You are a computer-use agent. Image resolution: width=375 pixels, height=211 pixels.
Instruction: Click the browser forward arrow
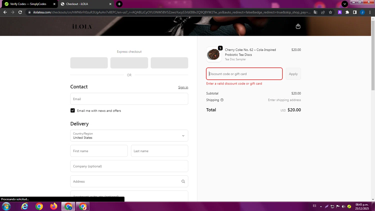(12, 12)
